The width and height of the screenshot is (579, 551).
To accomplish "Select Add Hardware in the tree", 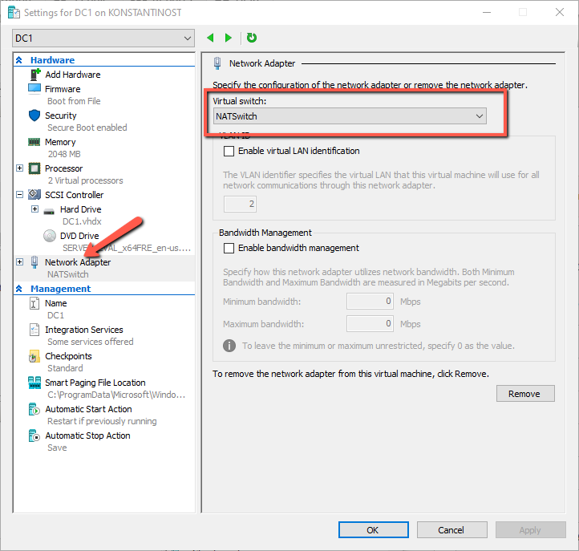I will (x=73, y=75).
